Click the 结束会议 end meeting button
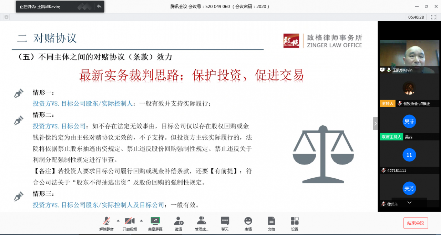The image size is (441, 235). click(416, 223)
